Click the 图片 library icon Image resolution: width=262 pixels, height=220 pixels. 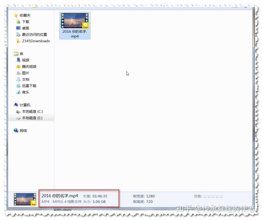pyautogui.click(x=18, y=73)
